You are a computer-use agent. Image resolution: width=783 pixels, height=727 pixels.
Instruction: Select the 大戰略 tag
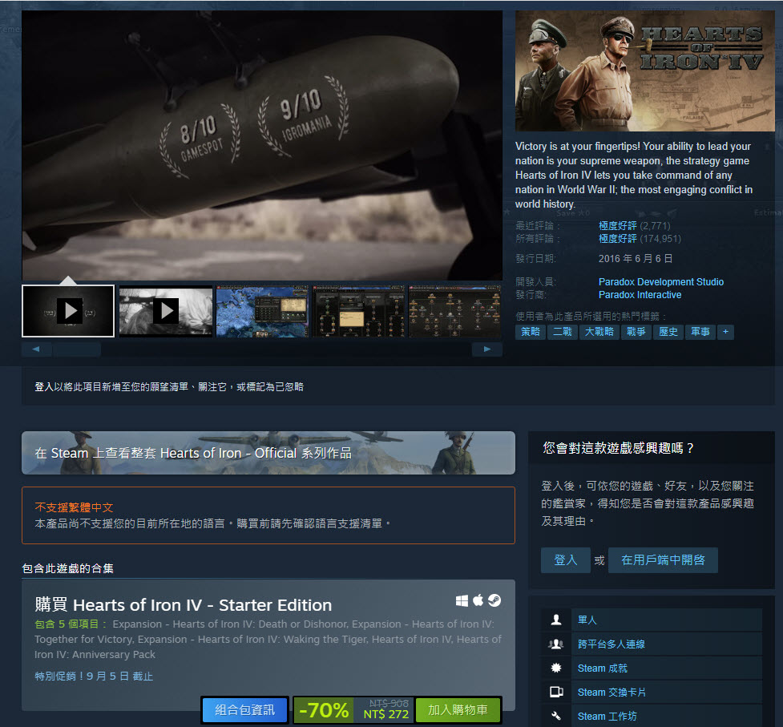tap(599, 332)
